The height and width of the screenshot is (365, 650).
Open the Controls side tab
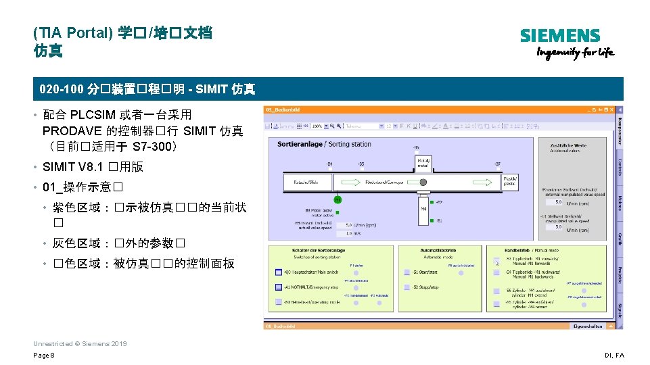coord(620,167)
